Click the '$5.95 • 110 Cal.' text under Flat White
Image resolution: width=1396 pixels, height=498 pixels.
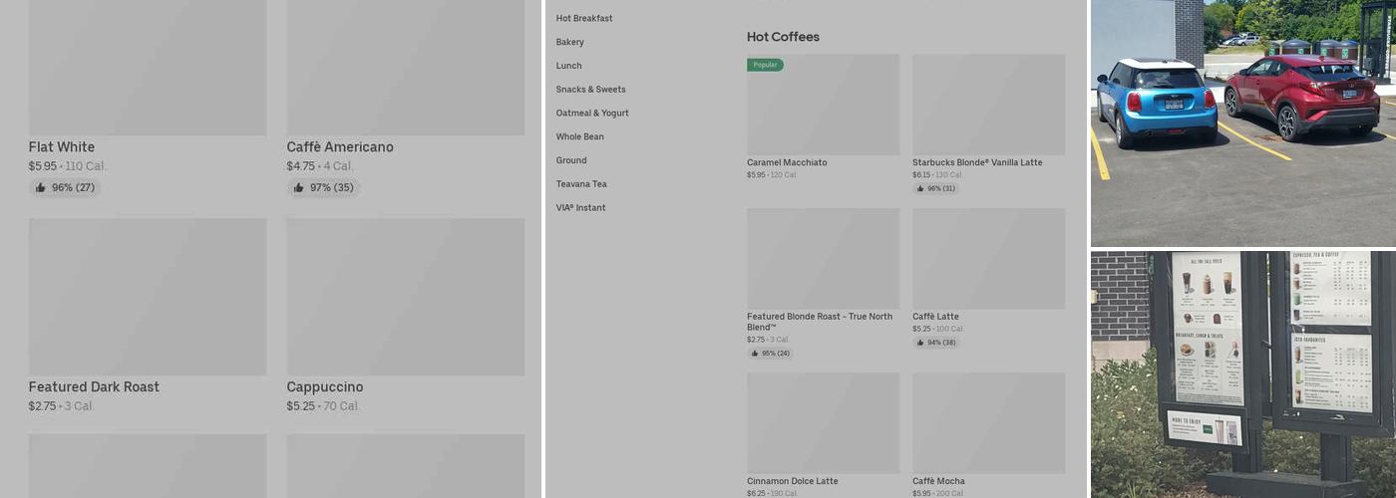68,166
